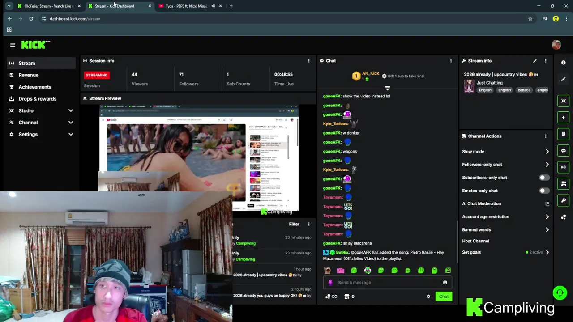The image size is (573, 322).
Task: Open the hamburger menu beside KICK logo
Action: click(13, 45)
